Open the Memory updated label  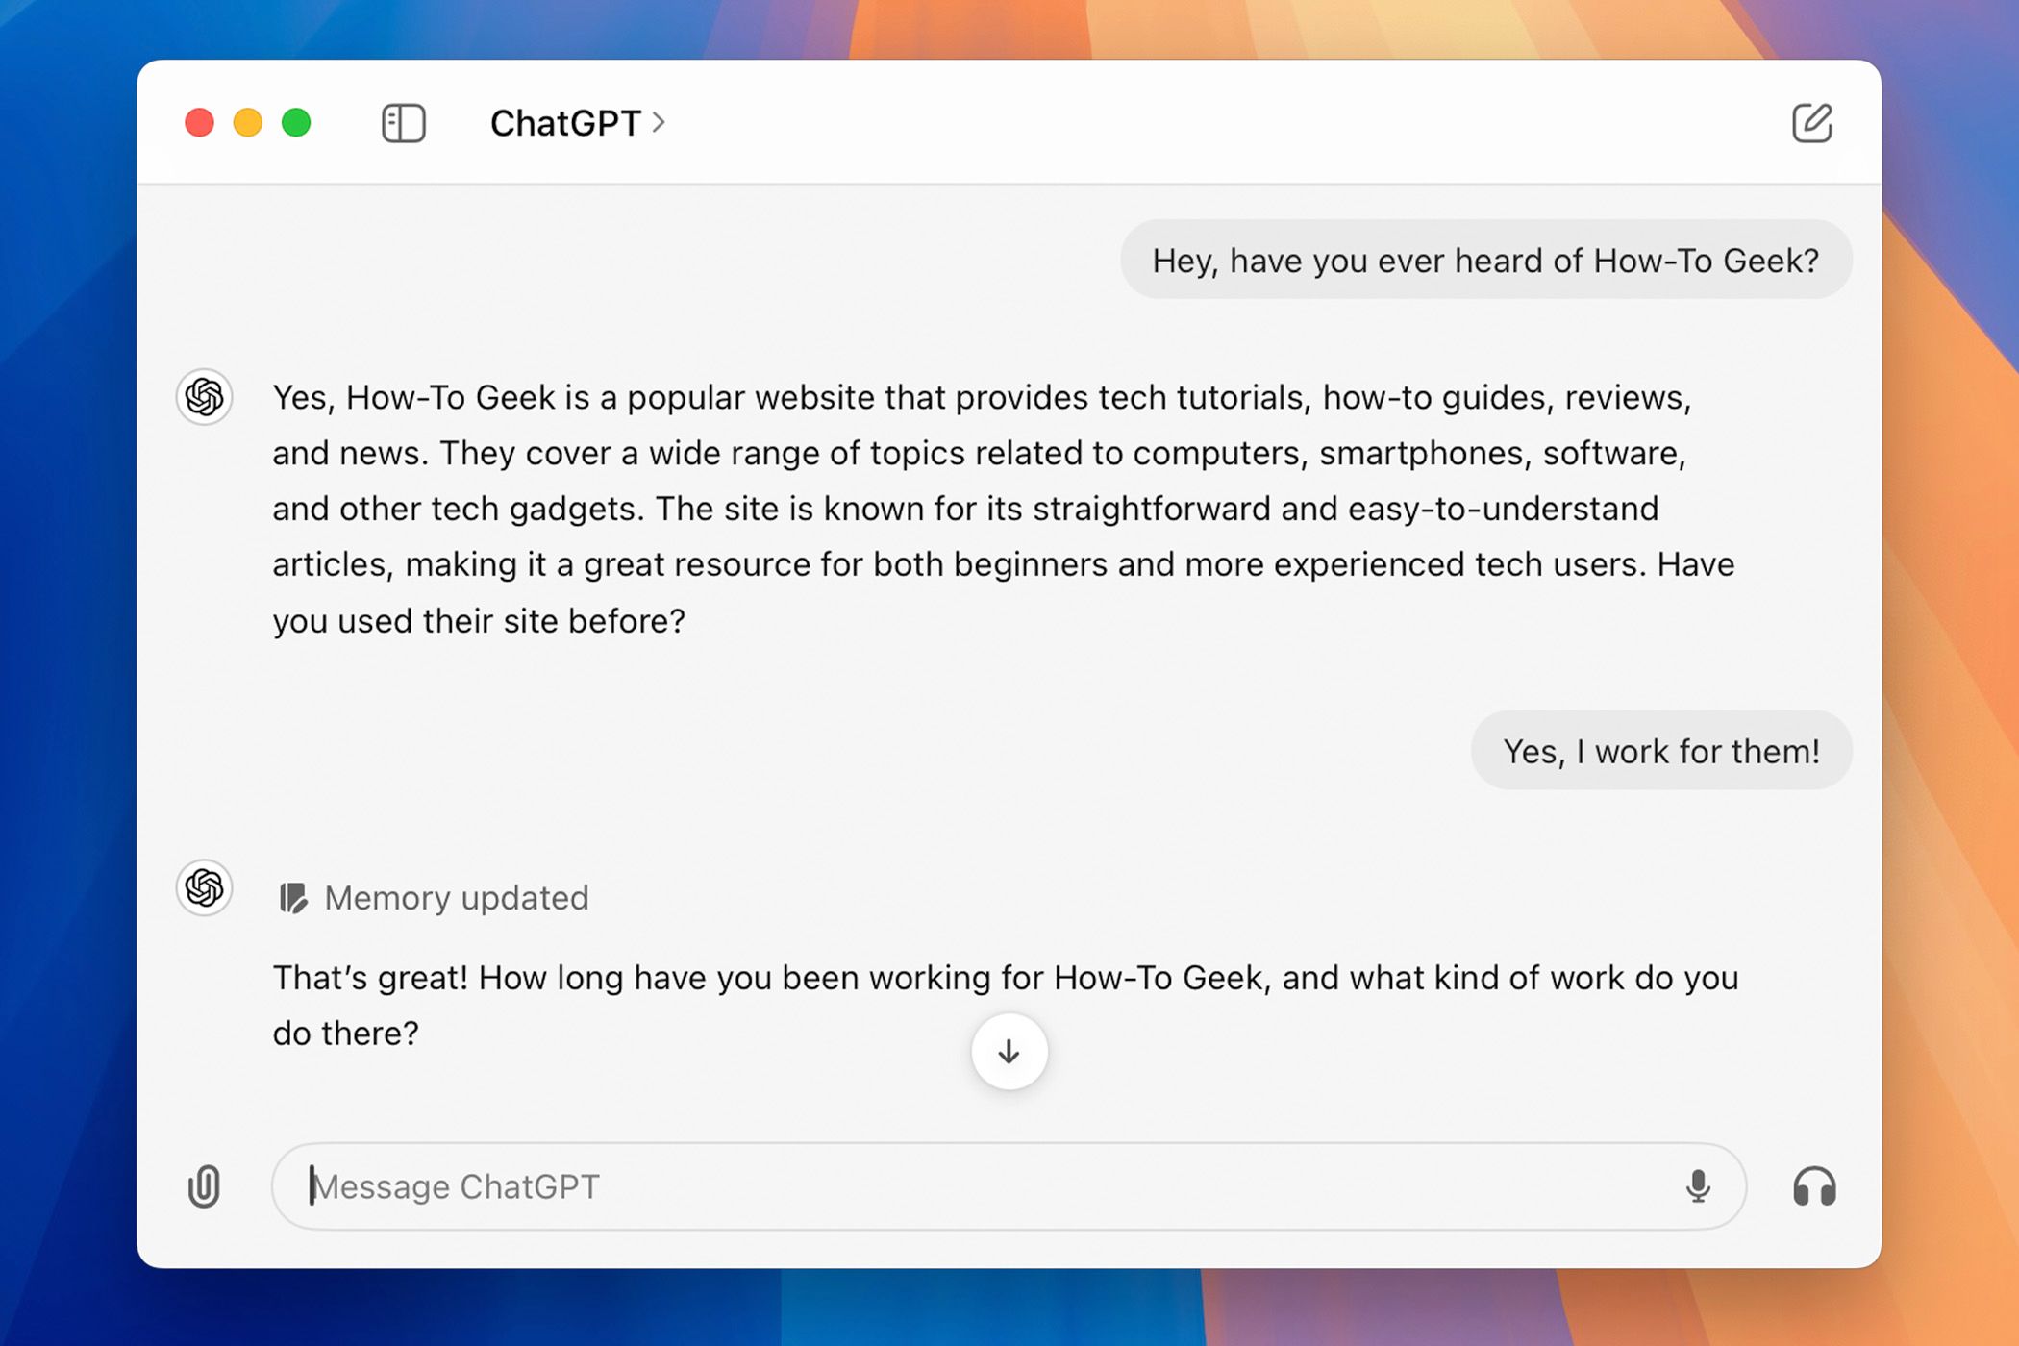tap(456, 898)
